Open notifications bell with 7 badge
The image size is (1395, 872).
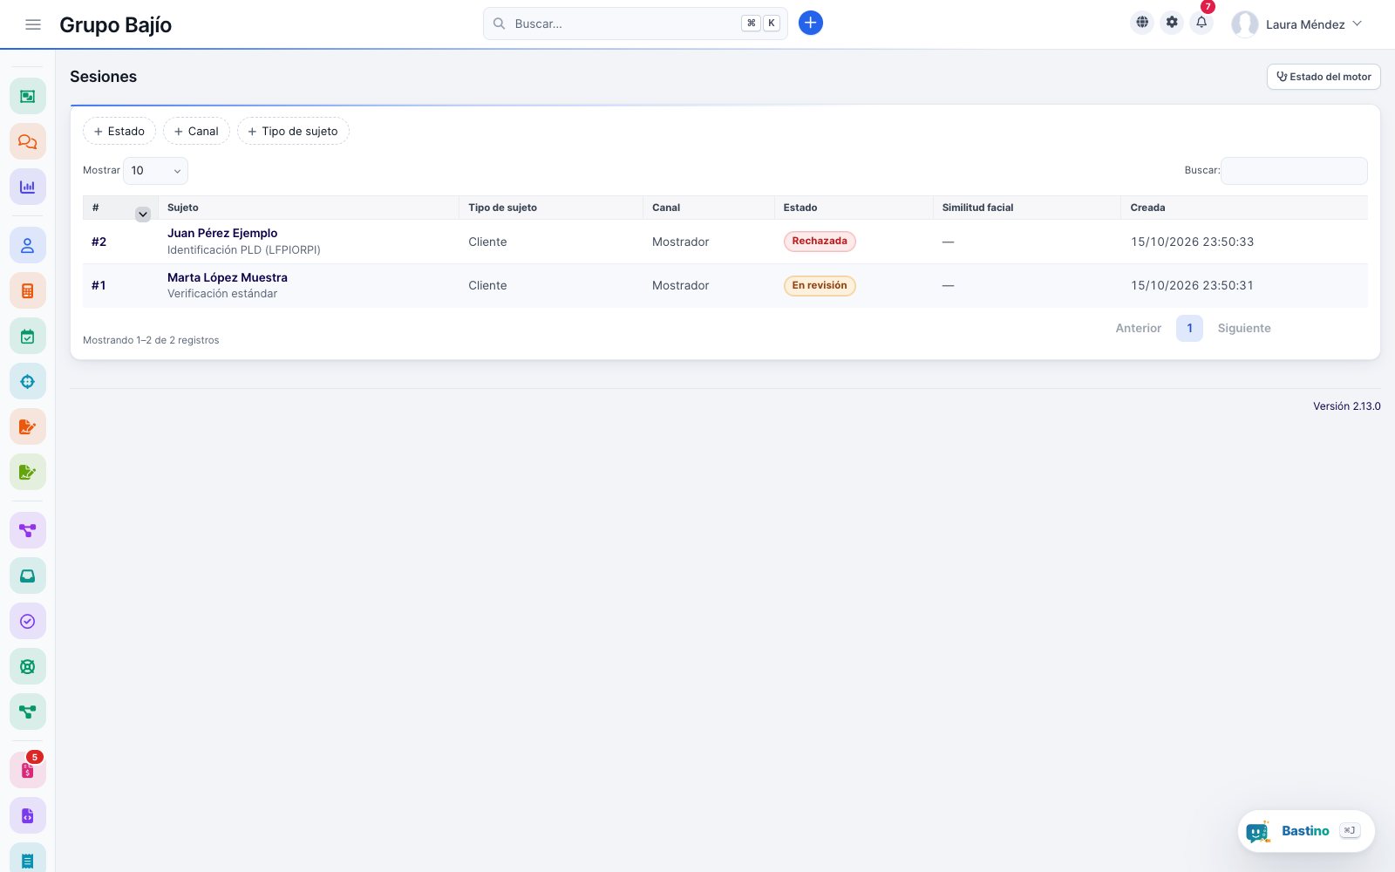pyautogui.click(x=1201, y=23)
